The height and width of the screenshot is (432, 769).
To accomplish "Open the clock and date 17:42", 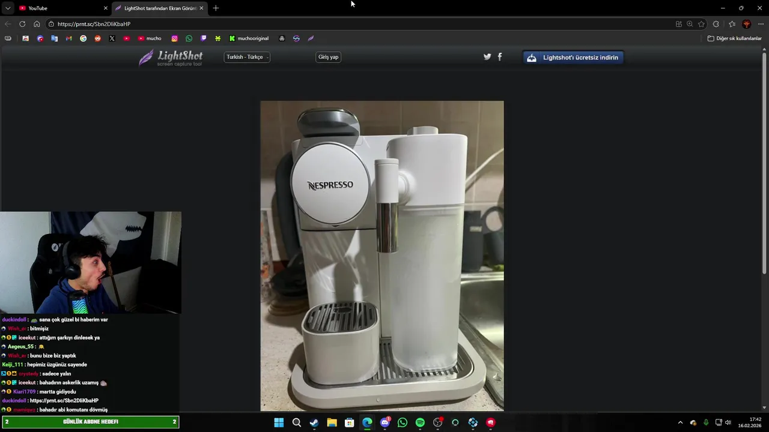I will (x=750, y=422).
